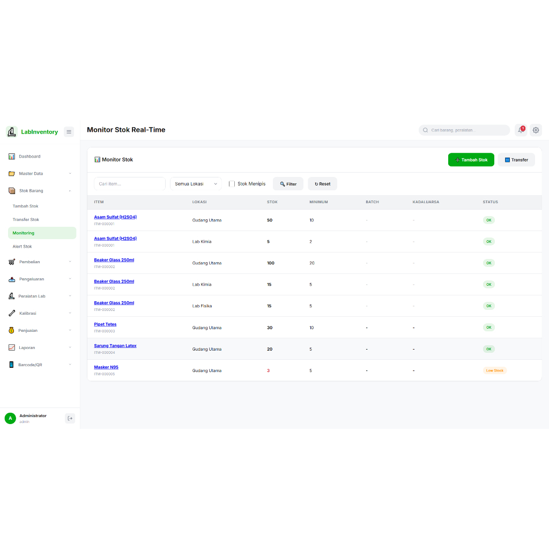Image resolution: width=549 pixels, height=549 pixels.
Task: Focus the Cari item search field
Action: (x=130, y=184)
